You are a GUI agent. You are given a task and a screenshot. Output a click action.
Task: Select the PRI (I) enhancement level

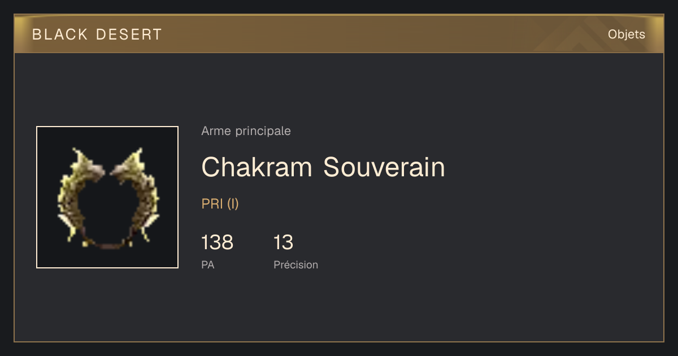[x=220, y=204]
